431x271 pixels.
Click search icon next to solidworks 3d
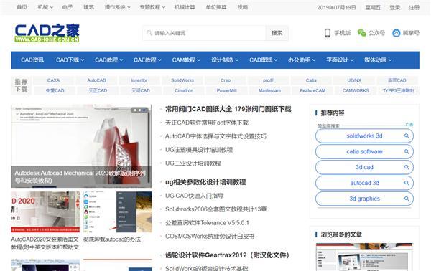click(407, 135)
